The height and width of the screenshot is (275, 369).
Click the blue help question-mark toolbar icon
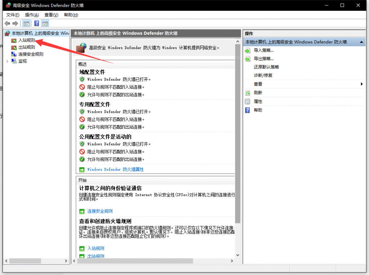(x=36, y=23)
